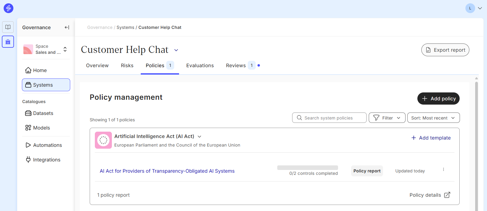This screenshot has width=487, height=211.
Task: Switch to the Risks tab
Action: click(x=127, y=66)
